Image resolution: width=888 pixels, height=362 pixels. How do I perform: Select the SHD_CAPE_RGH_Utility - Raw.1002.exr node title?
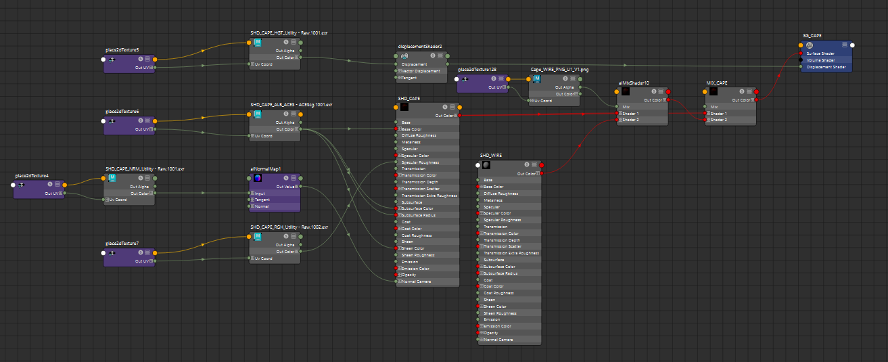[289, 227]
